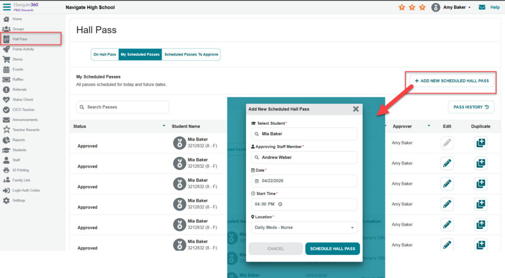Image resolution: width=505 pixels, height=278 pixels.
Task: Click the Search Passes input field
Action: [123, 107]
